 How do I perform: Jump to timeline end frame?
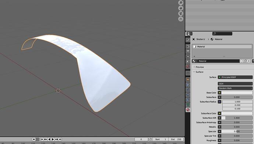(60, 139)
